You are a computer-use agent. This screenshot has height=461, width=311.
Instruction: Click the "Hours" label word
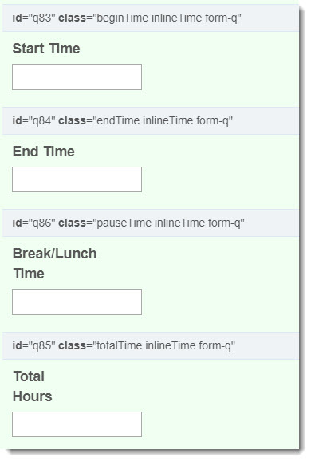tap(33, 396)
